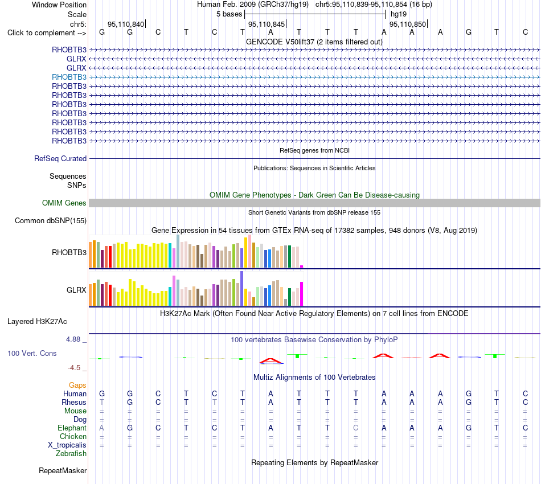This screenshot has width=541, height=484.
Task: Select the Dog alignment row label
Action: pyautogui.click(x=80, y=419)
